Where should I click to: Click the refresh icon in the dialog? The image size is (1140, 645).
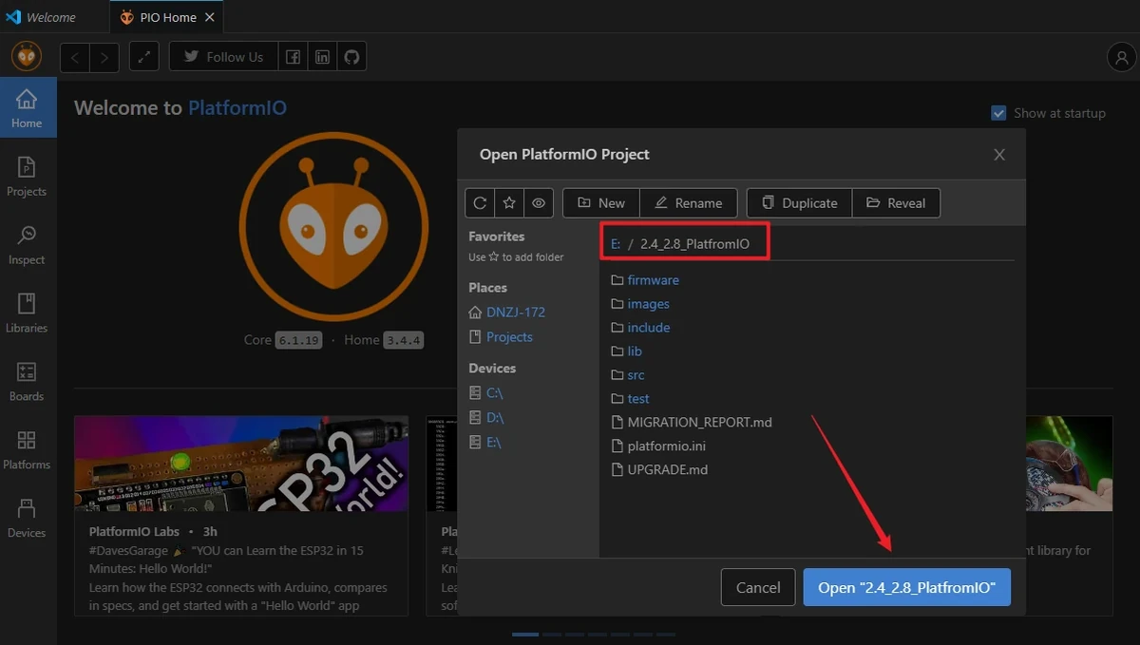pos(480,202)
